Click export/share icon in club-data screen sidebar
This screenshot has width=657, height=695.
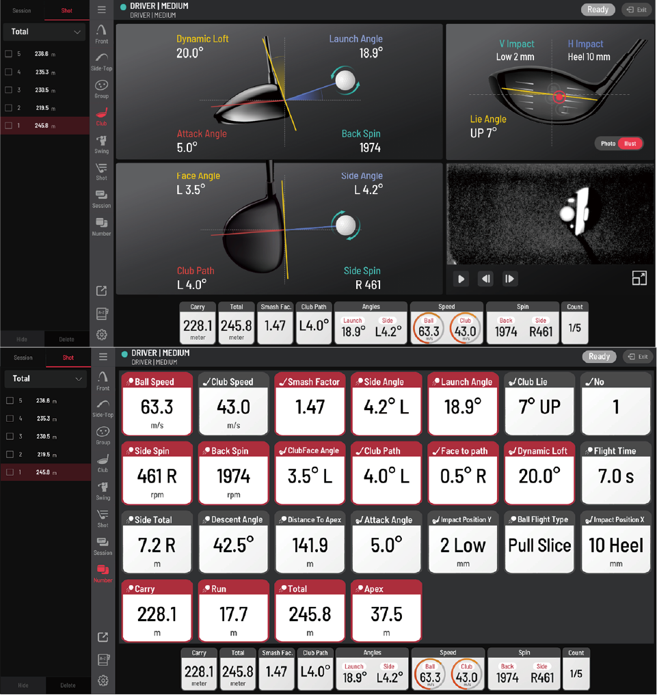coord(101,290)
